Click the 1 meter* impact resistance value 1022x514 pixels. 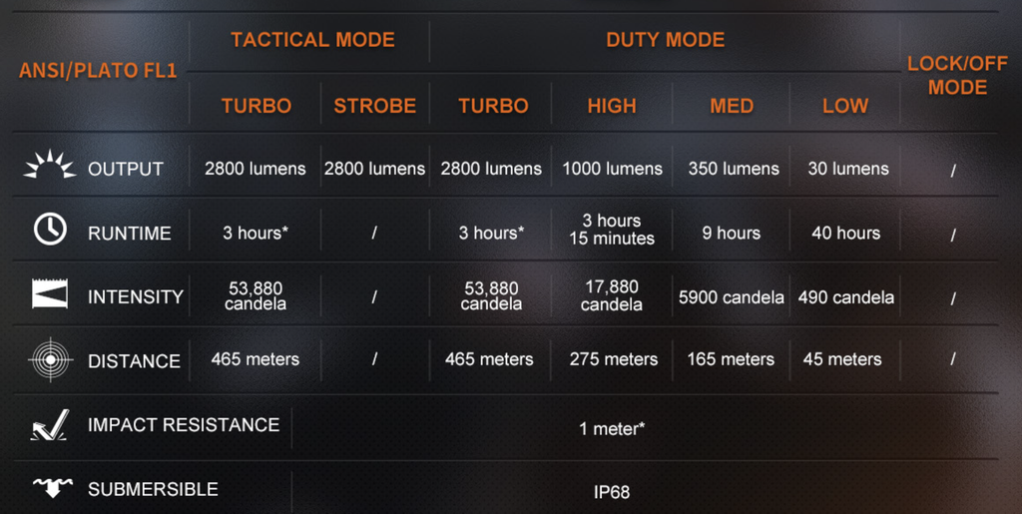pyautogui.click(x=611, y=428)
